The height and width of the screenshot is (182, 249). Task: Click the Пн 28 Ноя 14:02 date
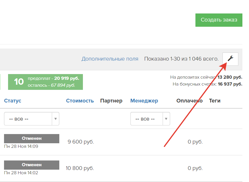[x=21, y=173]
